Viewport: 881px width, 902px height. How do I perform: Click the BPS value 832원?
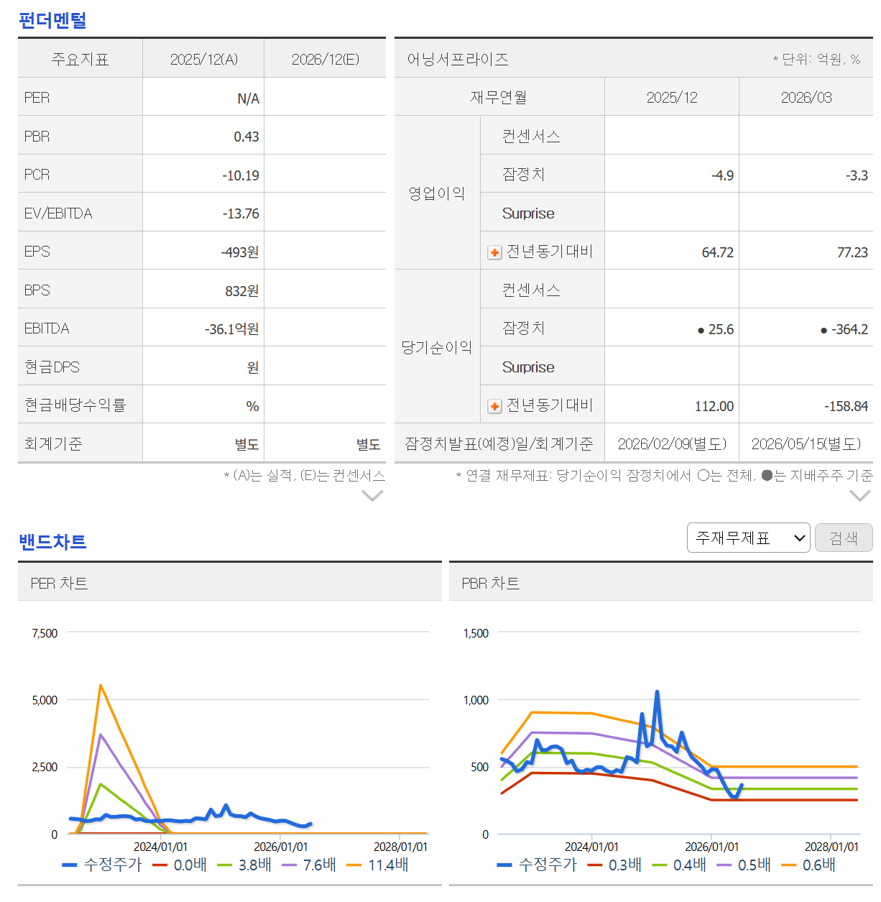click(242, 291)
